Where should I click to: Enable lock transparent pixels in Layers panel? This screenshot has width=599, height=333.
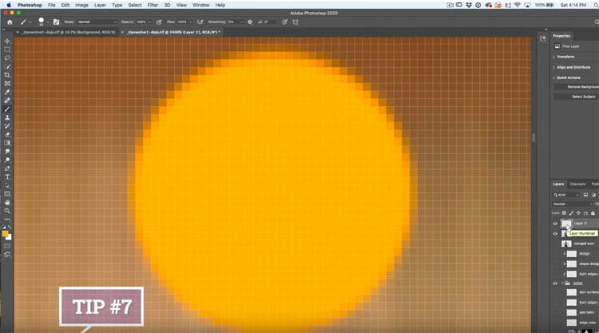click(x=564, y=213)
